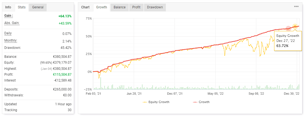The height and width of the screenshot is (117, 306).
Task: Click the Daily label link
Action: coord(8,34)
